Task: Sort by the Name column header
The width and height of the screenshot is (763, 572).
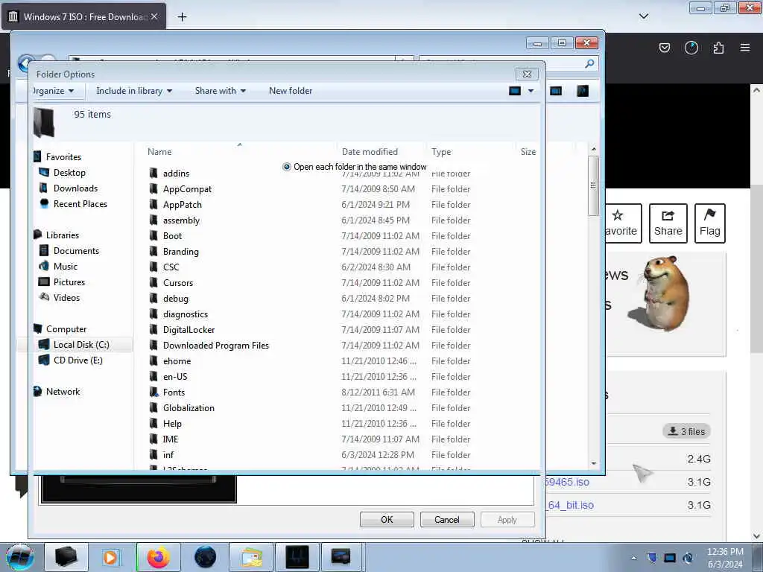Action: 159,152
